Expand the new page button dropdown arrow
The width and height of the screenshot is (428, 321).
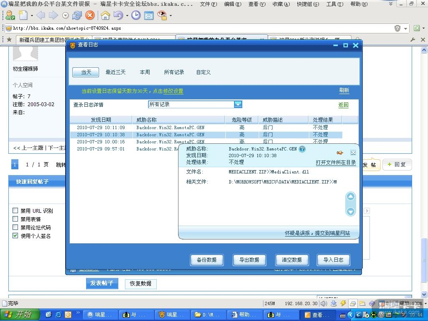pyautogui.click(x=32, y=15)
